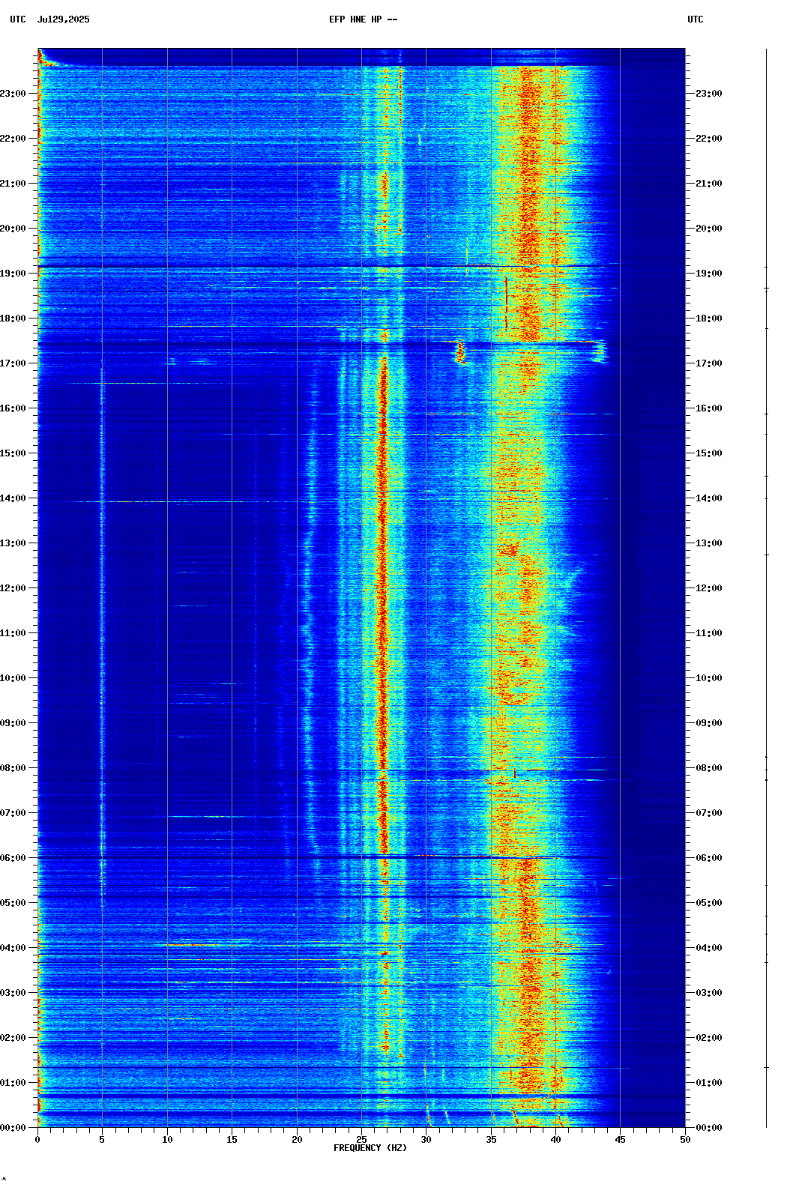Select the 35 Hz frequency tick label
799x1187 pixels.
491,1140
